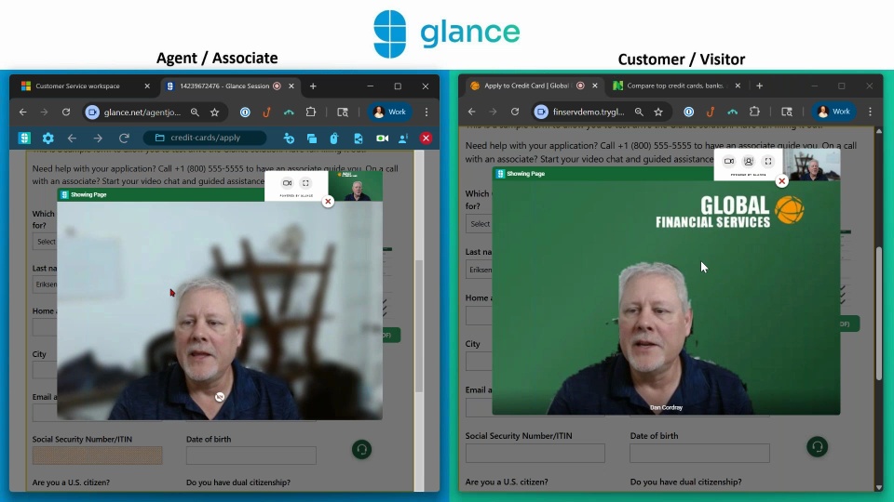Viewport: 894px width, 502px height.
Task: End session with red X in Glance toolbar
Action: point(426,138)
